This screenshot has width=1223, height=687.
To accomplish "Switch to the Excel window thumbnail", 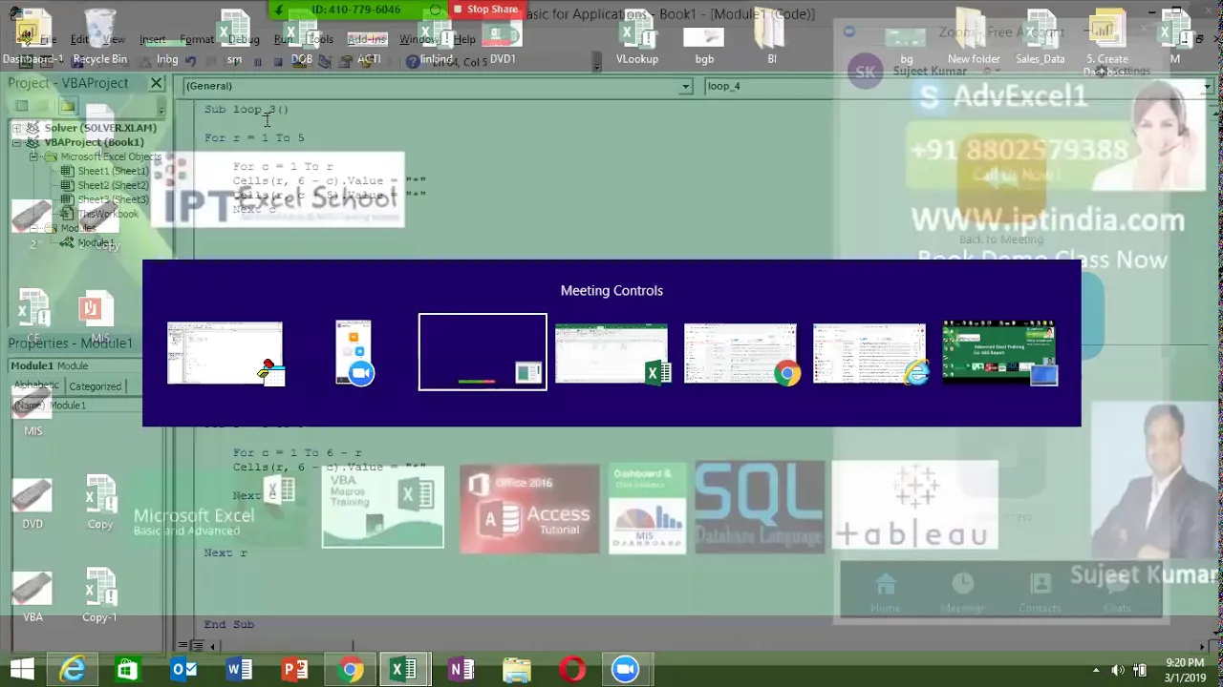I will [611, 353].
